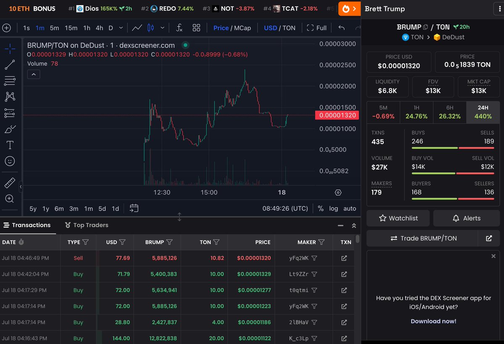Switch to the Transactions tab
504x344 pixels.
click(27, 225)
